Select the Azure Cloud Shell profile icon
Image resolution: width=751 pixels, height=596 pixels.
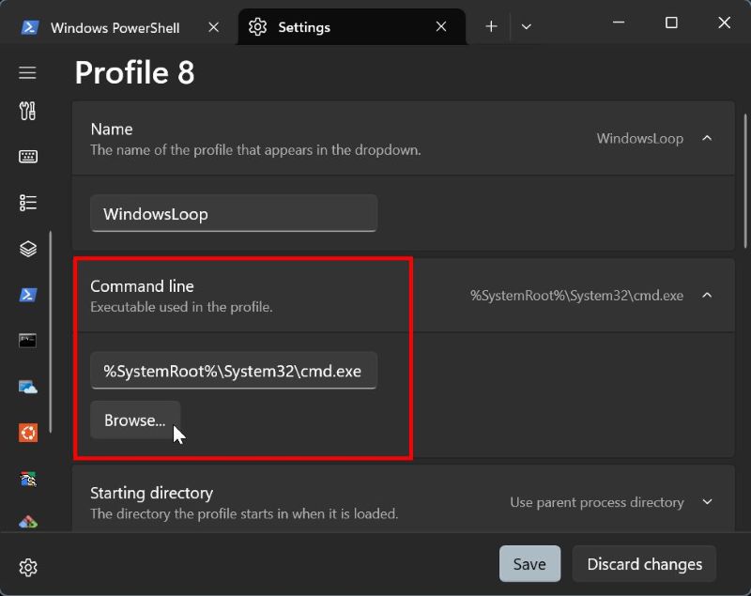coord(27,387)
